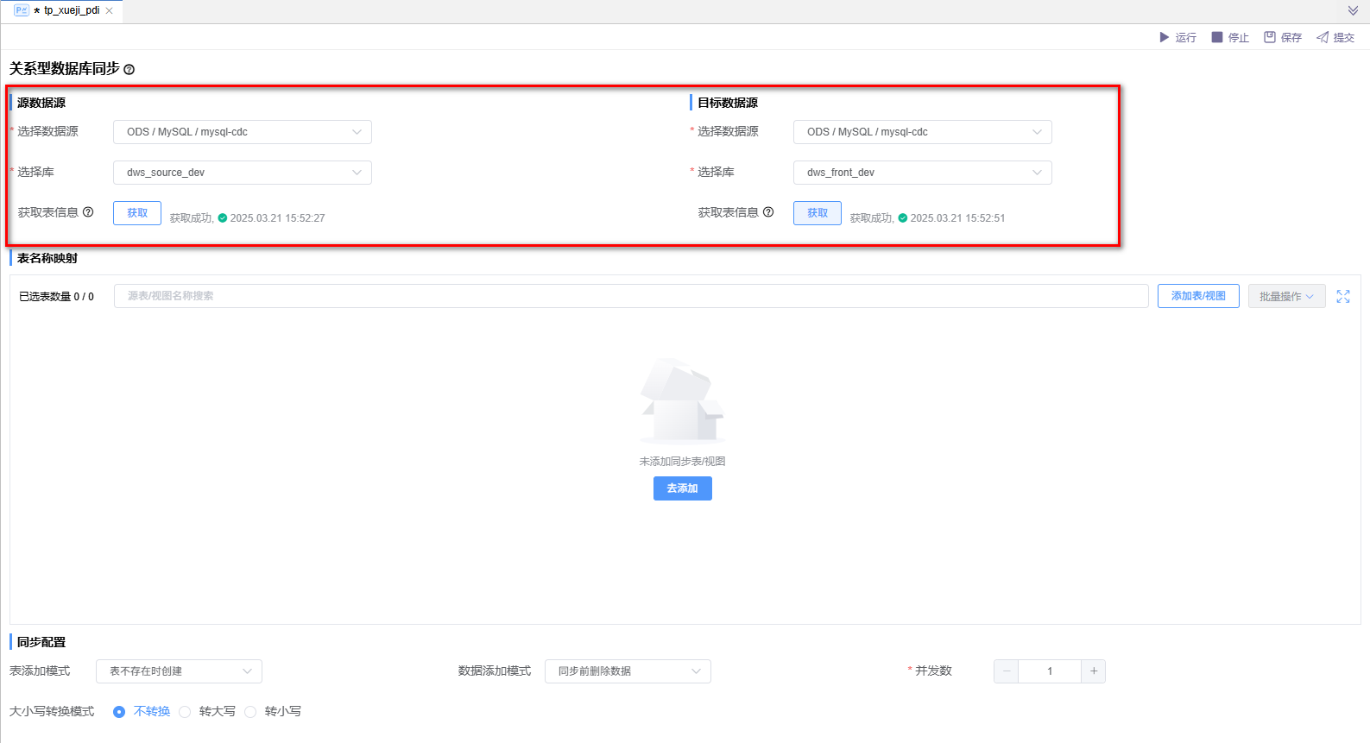Click the 源表/视图名称搜索 search field
This screenshot has width=1370, height=743.
point(630,296)
